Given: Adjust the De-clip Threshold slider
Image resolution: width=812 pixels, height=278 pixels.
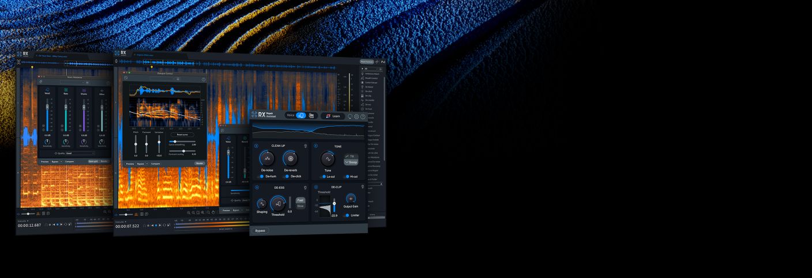Looking at the screenshot, I should (x=334, y=203).
